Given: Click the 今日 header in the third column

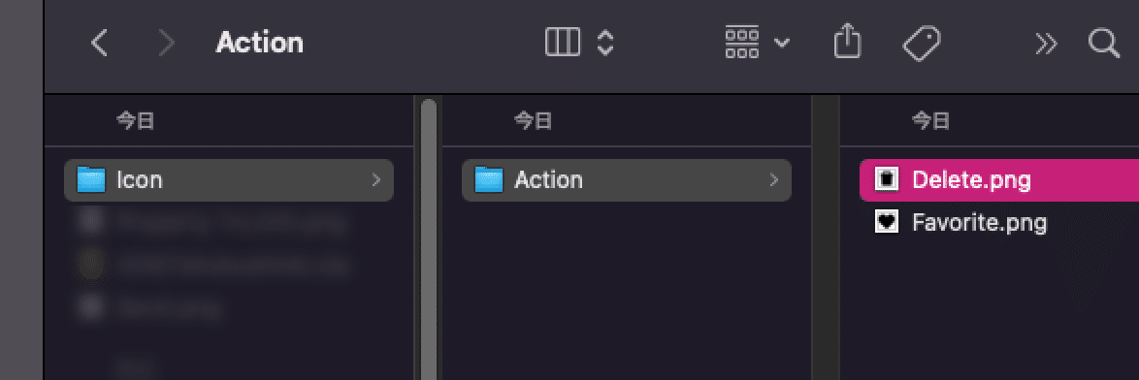Looking at the screenshot, I should pos(930,121).
